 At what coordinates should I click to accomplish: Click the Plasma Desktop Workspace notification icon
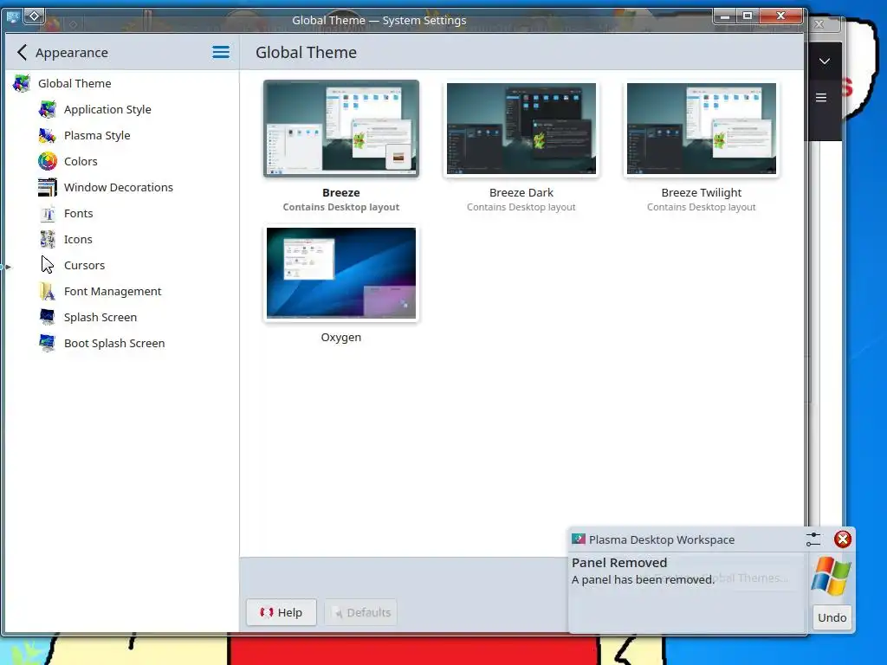coord(578,539)
